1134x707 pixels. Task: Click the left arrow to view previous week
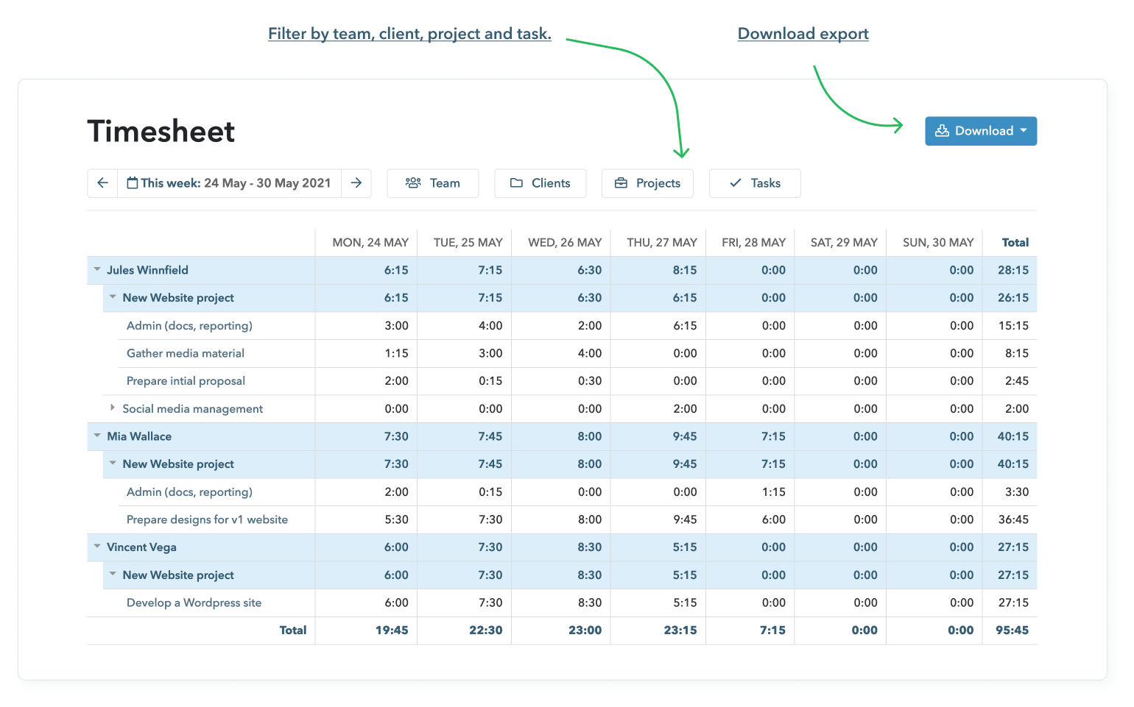102,182
